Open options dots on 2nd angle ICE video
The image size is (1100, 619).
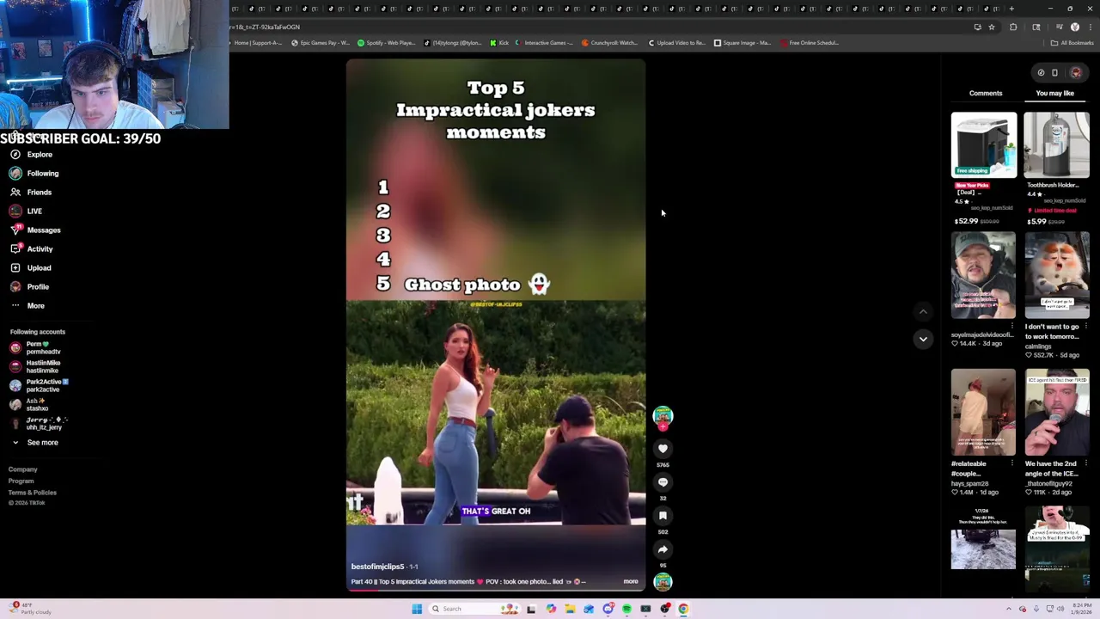(x=1086, y=464)
